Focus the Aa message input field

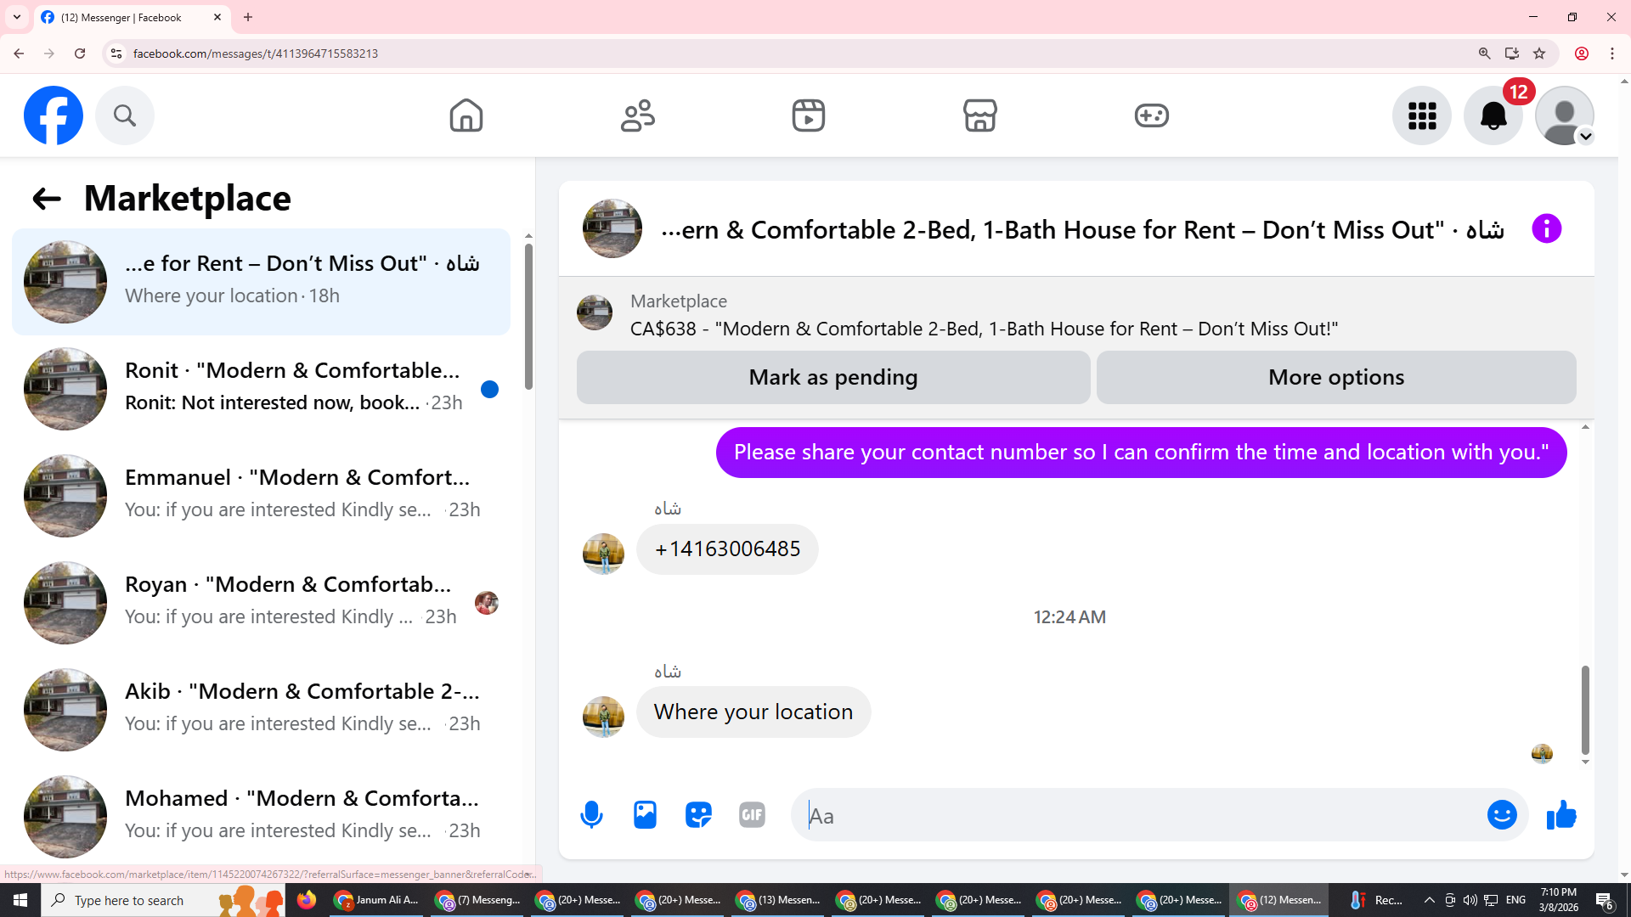tap(1138, 816)
